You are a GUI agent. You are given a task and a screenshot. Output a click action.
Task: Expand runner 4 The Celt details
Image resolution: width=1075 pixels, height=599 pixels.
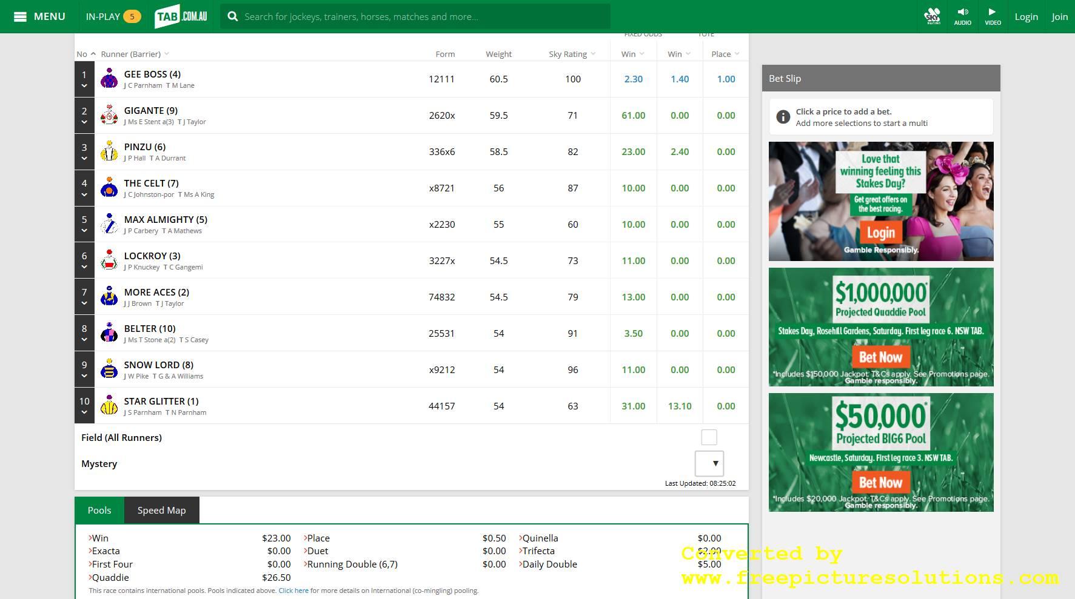84,194
